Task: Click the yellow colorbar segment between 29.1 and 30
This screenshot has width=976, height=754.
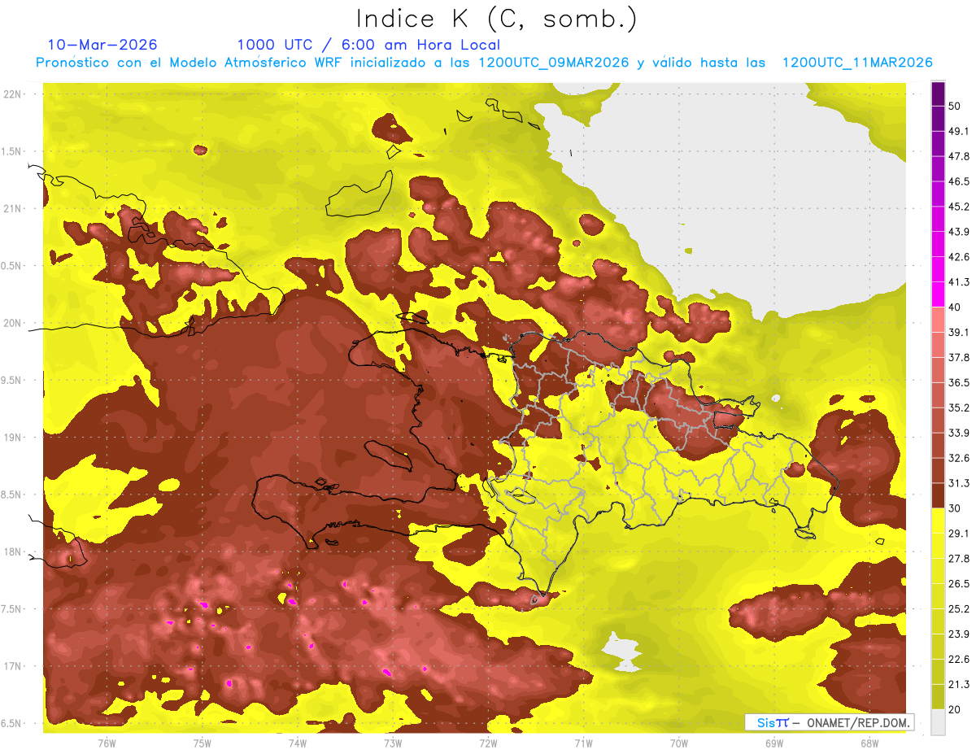Action: (938, 521)
